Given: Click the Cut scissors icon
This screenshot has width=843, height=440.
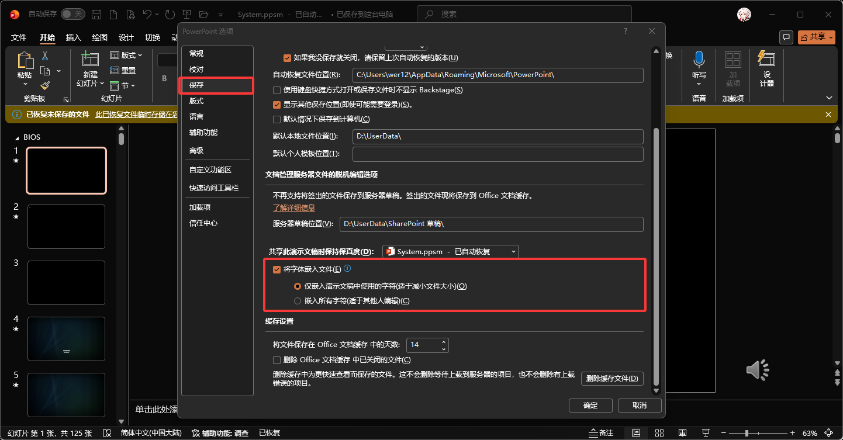Looking at the screenshot, I should point(45,56).
